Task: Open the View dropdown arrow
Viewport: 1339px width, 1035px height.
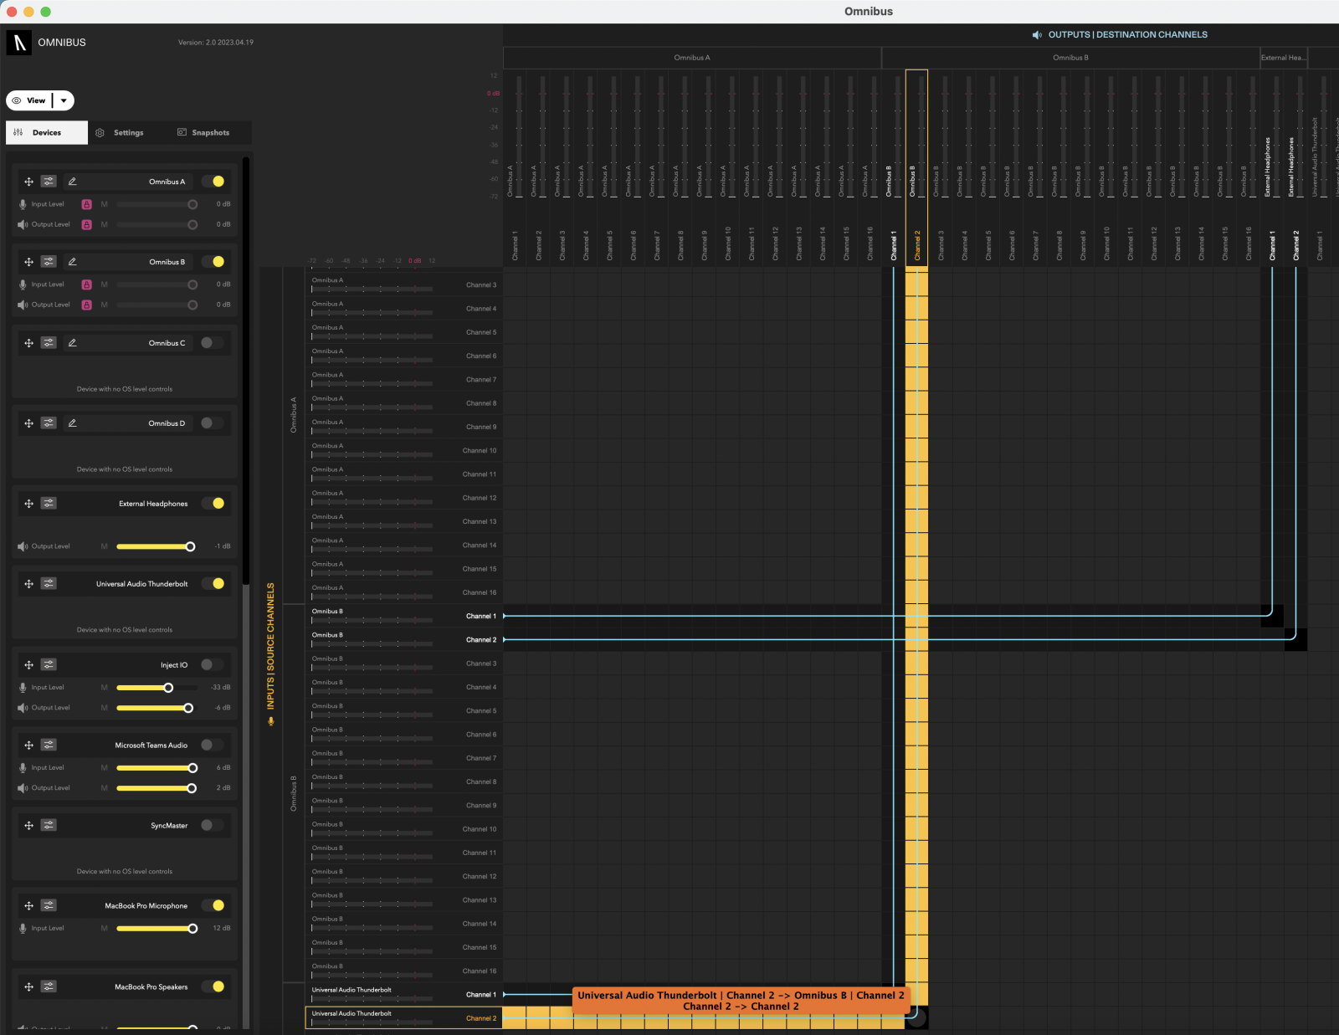Action: [x=64, y=100]
